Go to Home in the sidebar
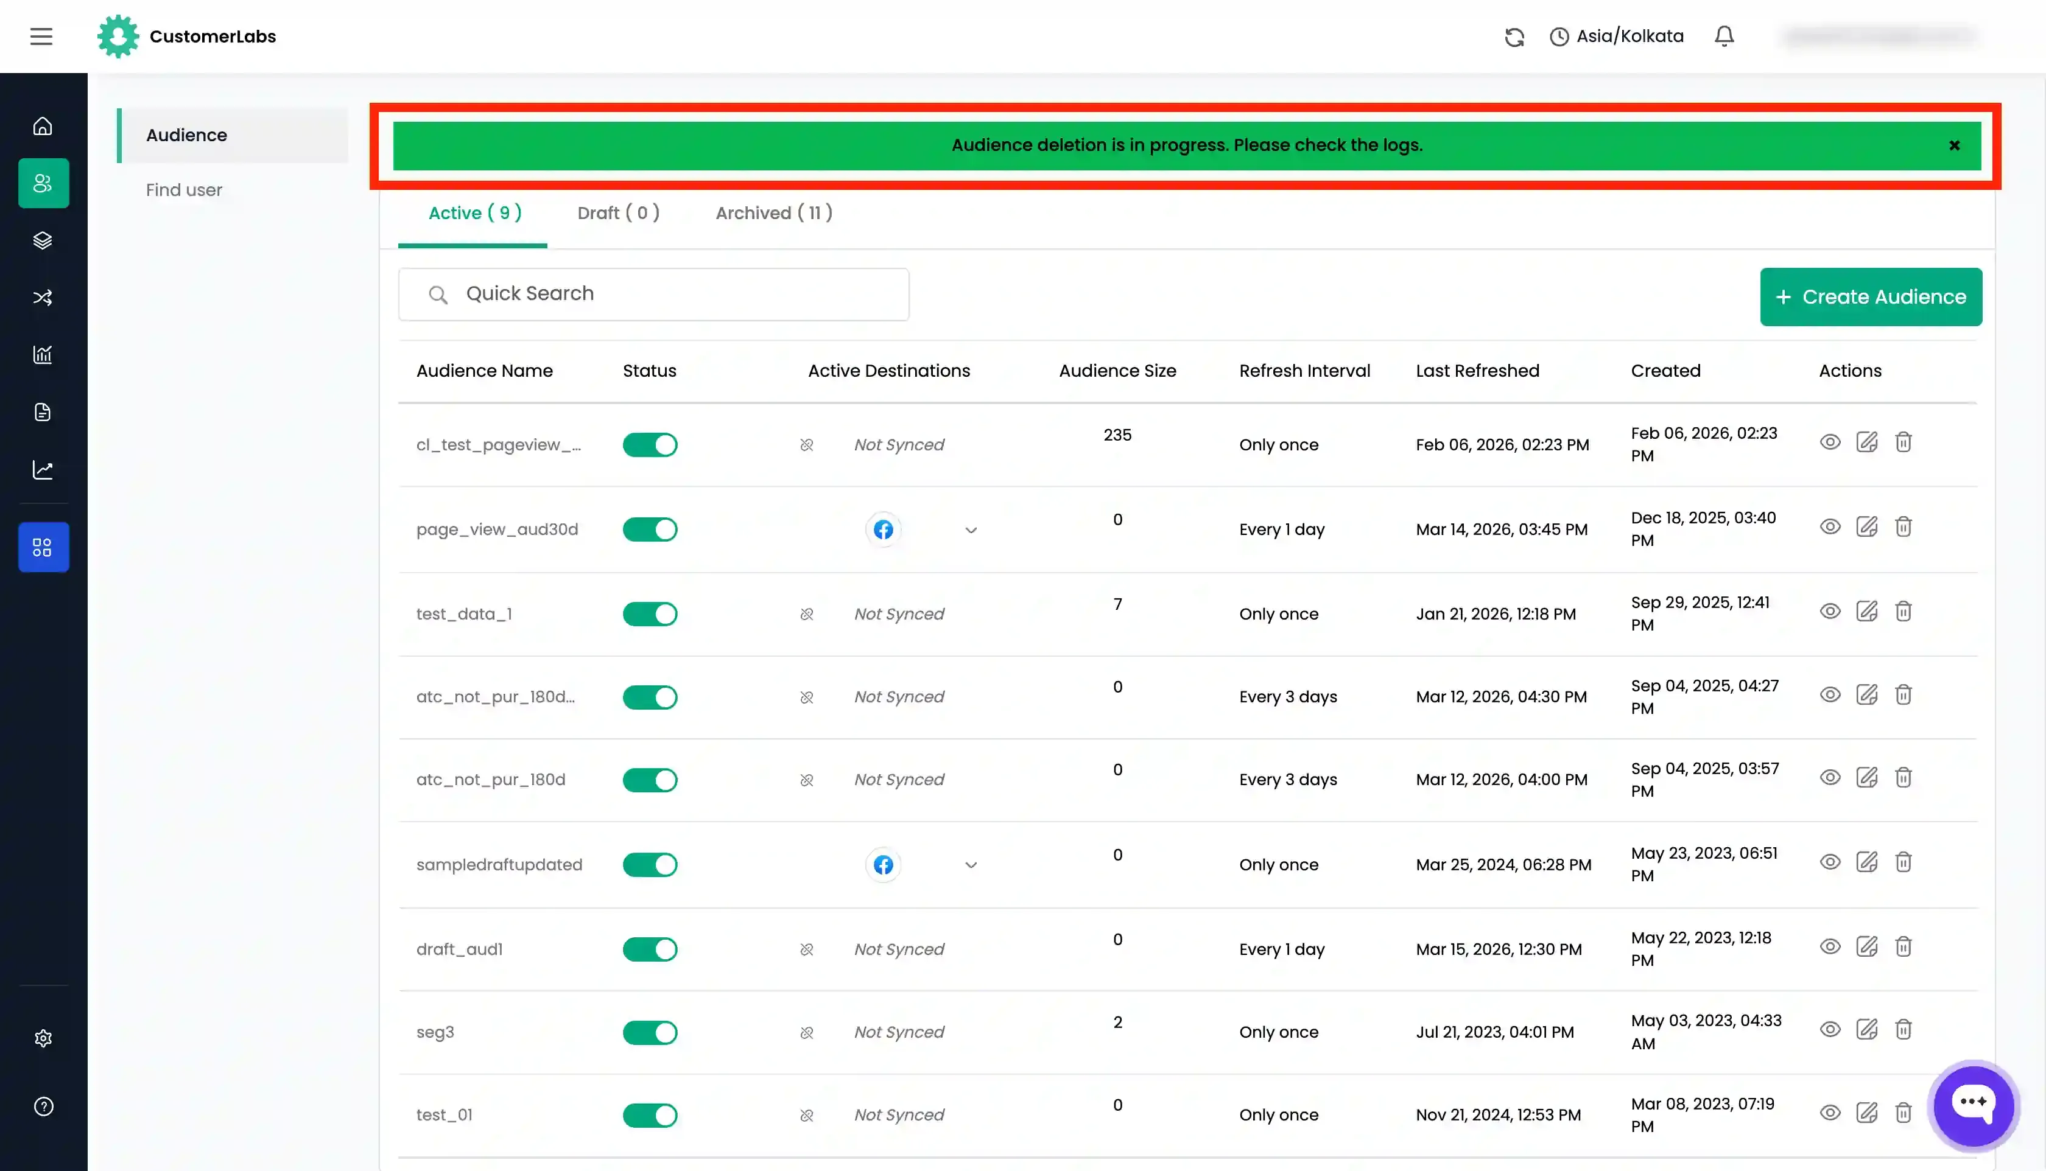Image resolution: width=2046 pixels, height=1171 pixels. 43,126
